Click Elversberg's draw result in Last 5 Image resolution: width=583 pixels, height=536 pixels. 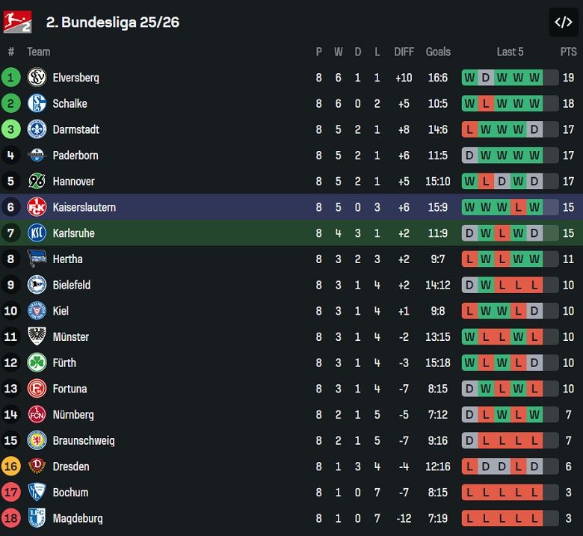click(485, 78)
